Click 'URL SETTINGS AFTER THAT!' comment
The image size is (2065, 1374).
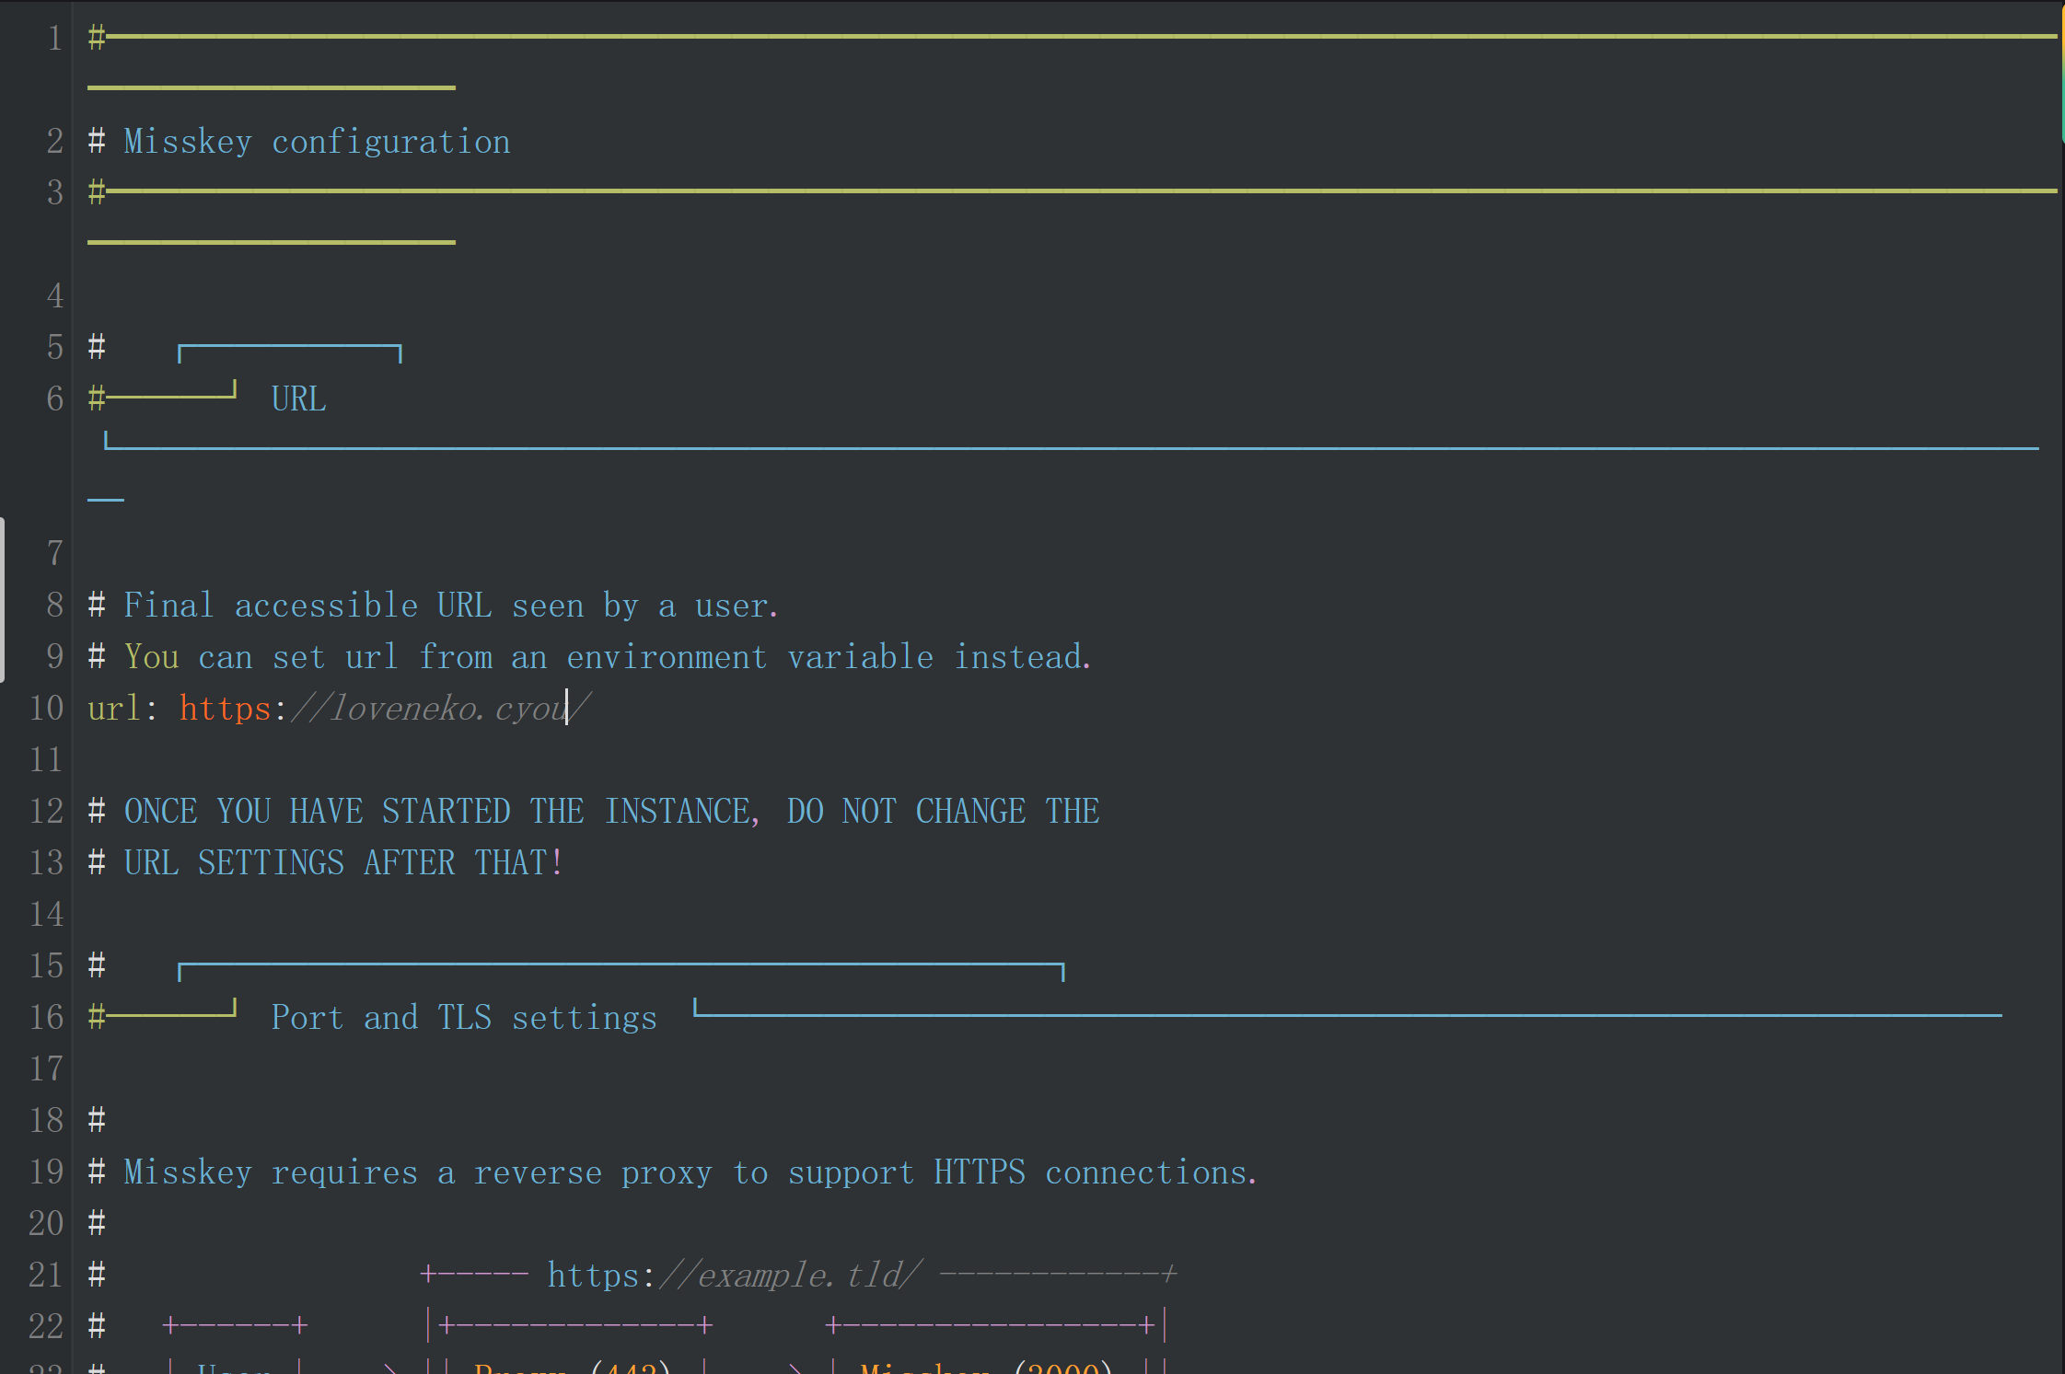click(343, 862)
